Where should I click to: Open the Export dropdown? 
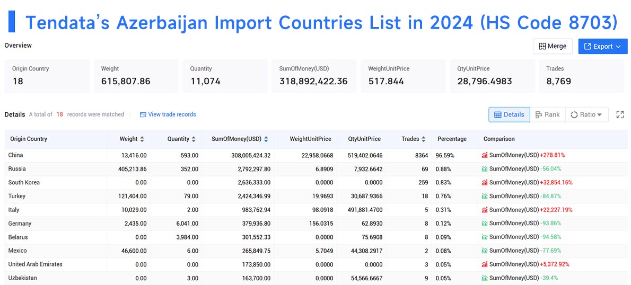pyautogui.click(x=602, y=46)
